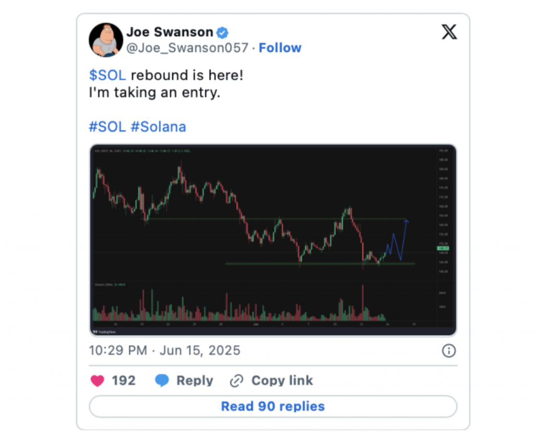Click the Joe Swanson display name
Viewport: 534px width, 447px height.
pos(169,32)
